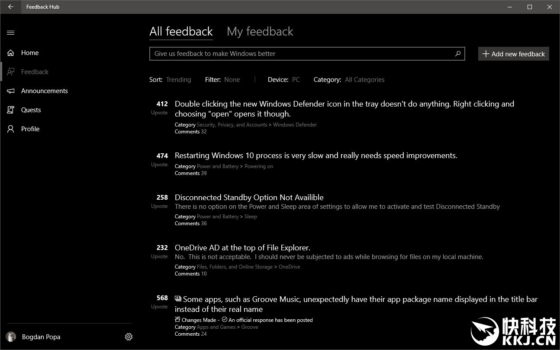Open Announcements megaphone icon
Image resolution: width=560 pixels, height=350 pixels.
pyautogui.click(x=11, y=91)
